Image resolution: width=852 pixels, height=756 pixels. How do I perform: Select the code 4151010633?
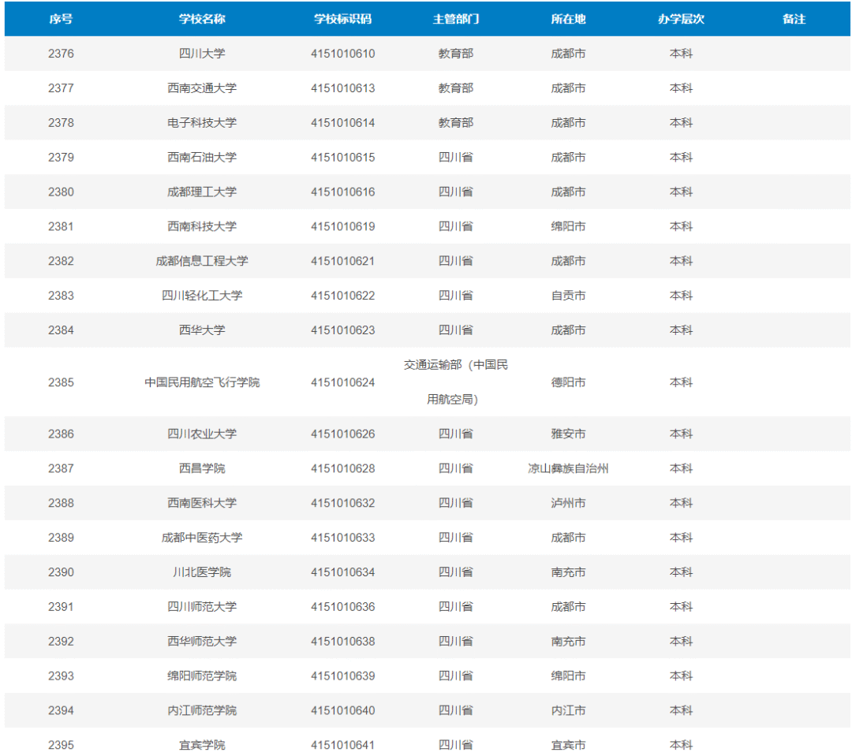click(x=343, y=538)
